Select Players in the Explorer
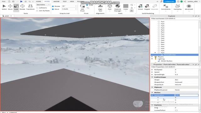Image resolution: width=201 pixels, height=113 pixels. point(160,57)
